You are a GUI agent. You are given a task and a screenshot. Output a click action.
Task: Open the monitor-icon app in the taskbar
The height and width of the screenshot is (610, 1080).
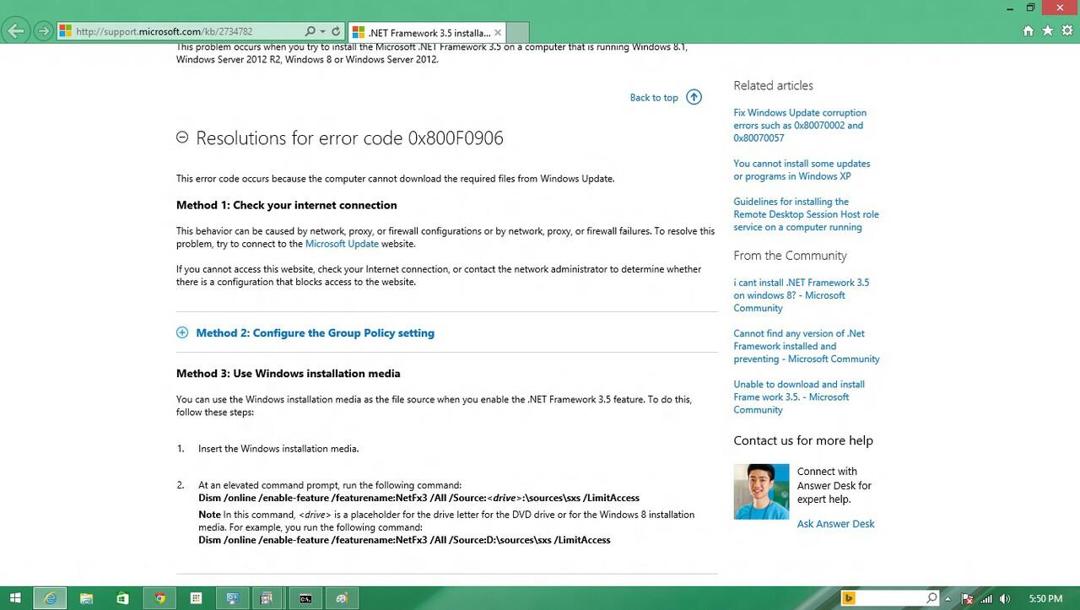[233, 598]
